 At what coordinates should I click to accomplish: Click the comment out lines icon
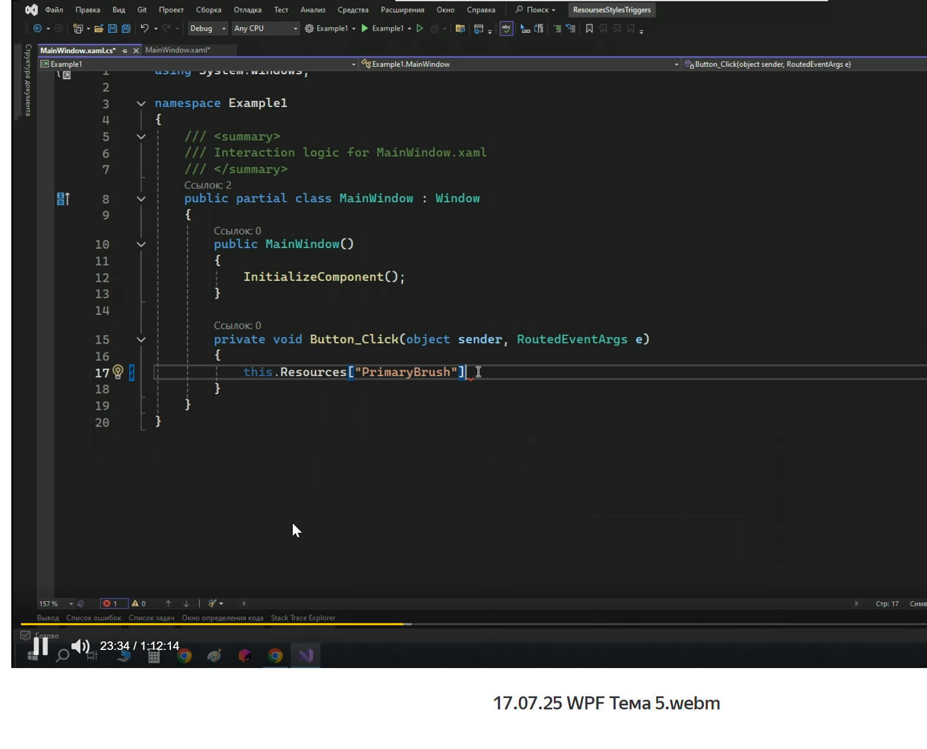557,28
